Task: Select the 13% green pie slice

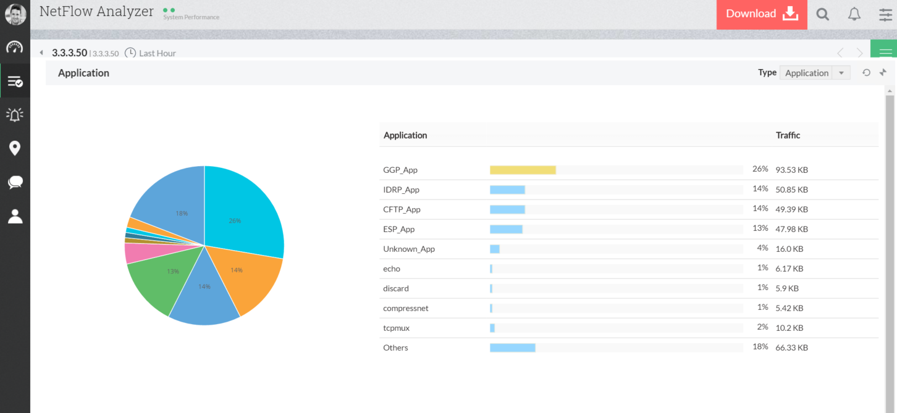Action: click(x=167, y=278)
